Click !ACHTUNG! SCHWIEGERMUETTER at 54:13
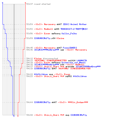The image size is (113, 125). [50, 60]
